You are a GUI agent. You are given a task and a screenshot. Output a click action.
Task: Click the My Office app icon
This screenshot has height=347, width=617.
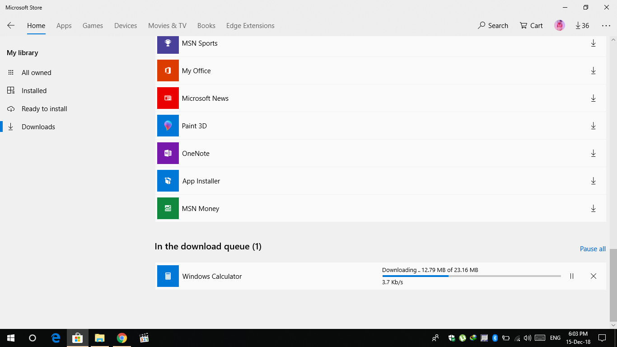168,70
